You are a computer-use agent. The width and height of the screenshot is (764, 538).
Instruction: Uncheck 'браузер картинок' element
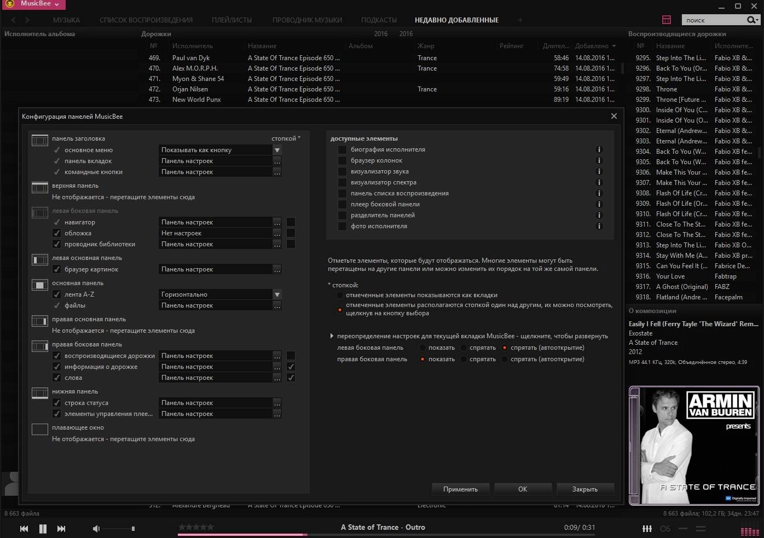tap(56, 269)
